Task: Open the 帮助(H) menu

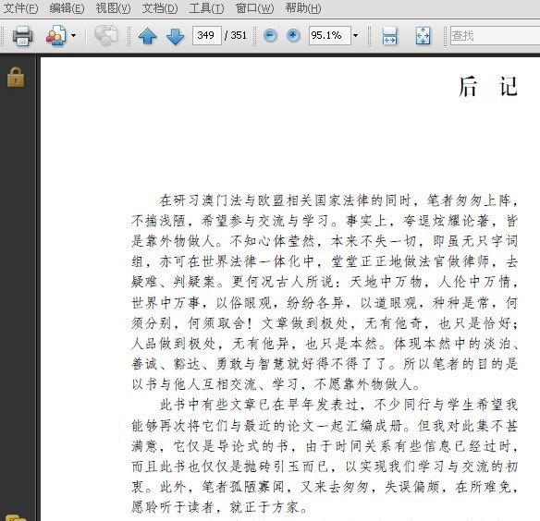Action: 303,8
